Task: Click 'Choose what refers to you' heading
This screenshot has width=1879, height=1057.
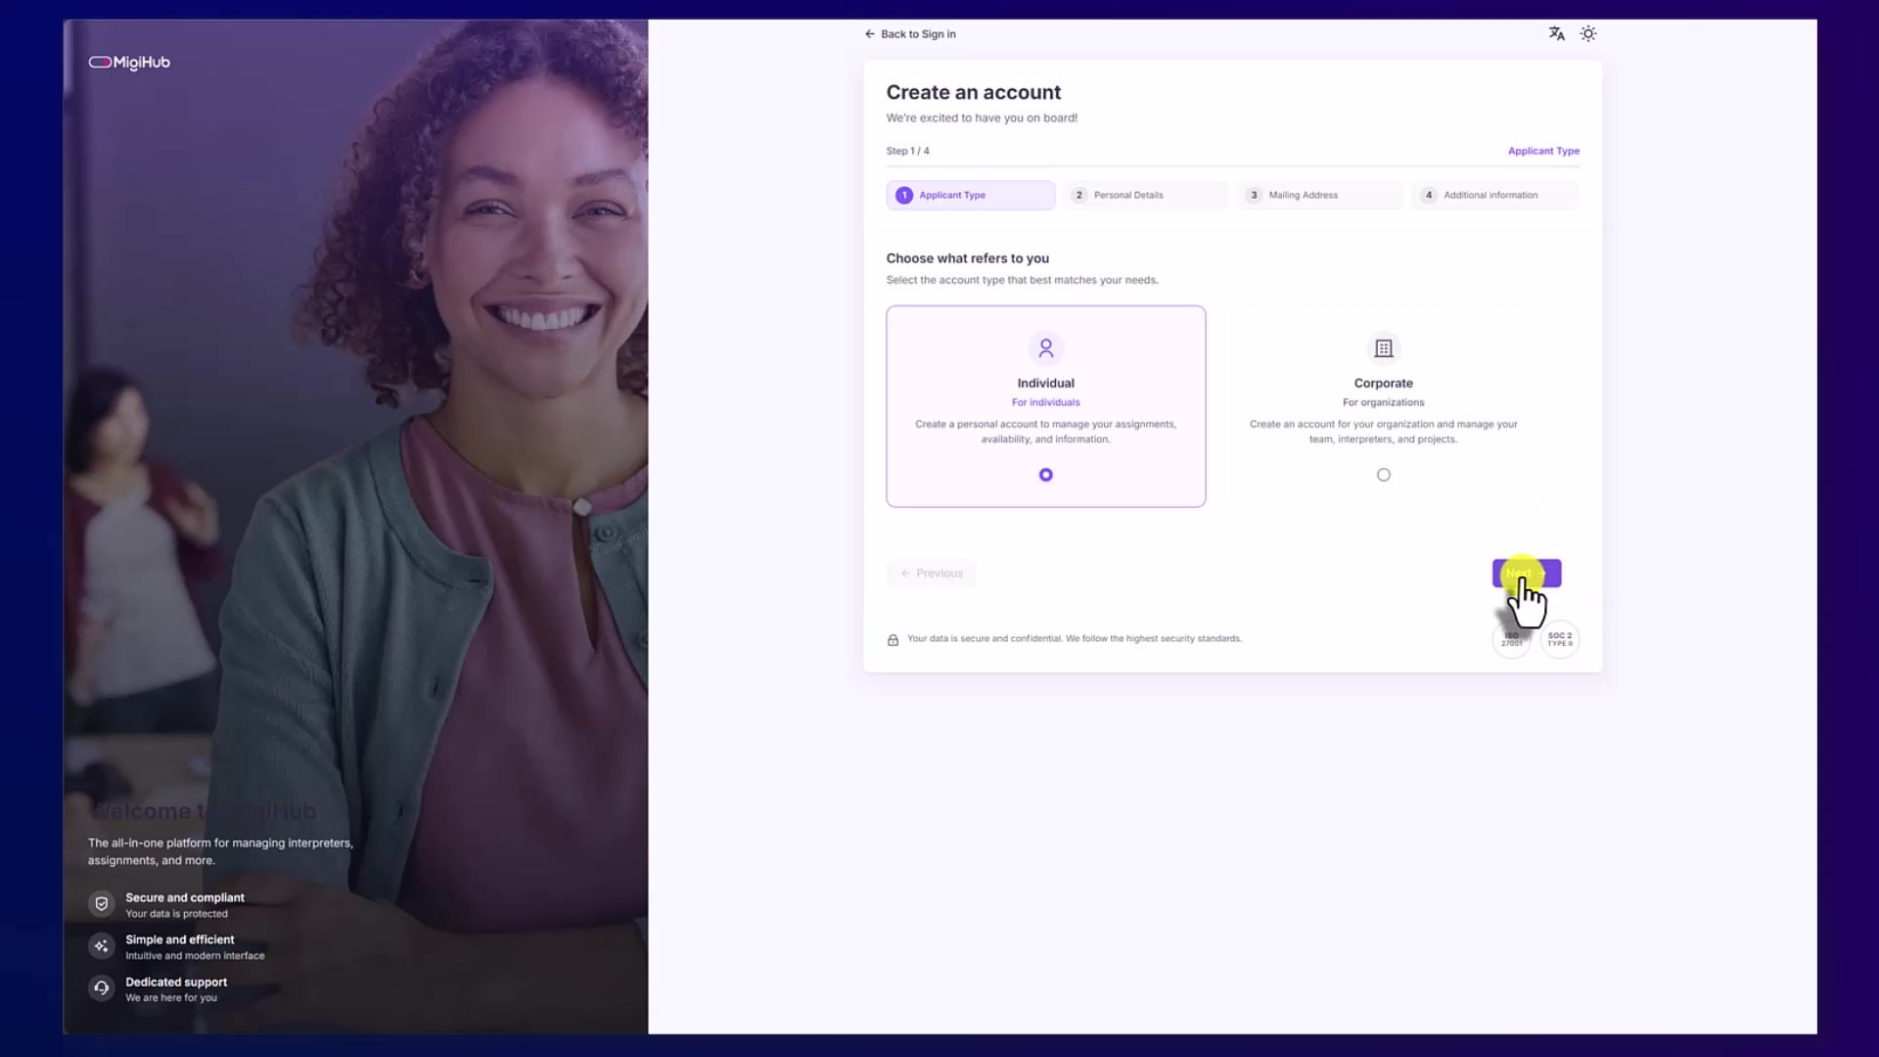Action: [x=967, y=258]
